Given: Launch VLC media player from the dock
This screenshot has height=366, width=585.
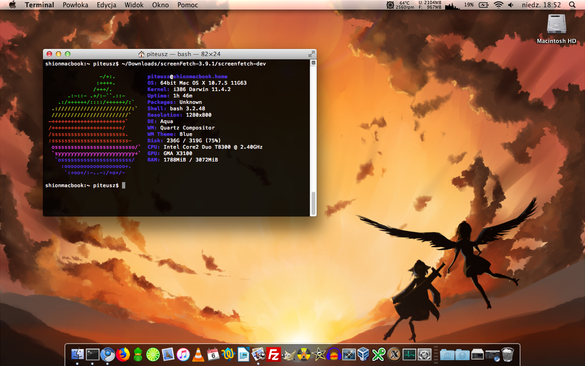Looking at the screenshot, I should pyautogui.click(x=198, y=355).
